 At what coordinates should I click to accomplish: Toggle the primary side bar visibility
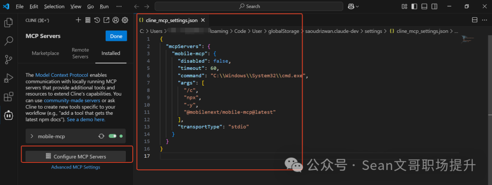[414, 6]
